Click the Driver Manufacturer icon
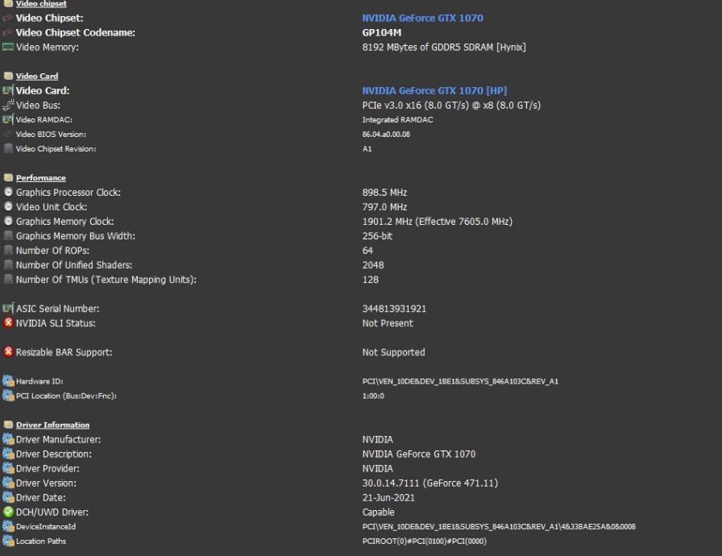The image size is (722, 556). [x=8, y=439]
